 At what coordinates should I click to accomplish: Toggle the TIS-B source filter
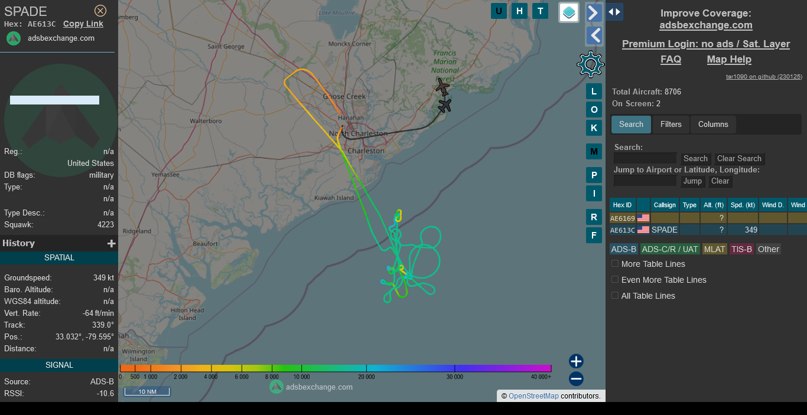[x=741, y=249]
